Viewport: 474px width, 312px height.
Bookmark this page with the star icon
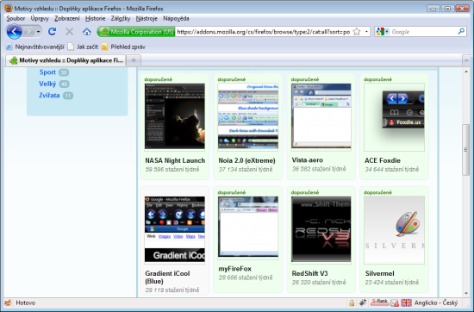357,32
